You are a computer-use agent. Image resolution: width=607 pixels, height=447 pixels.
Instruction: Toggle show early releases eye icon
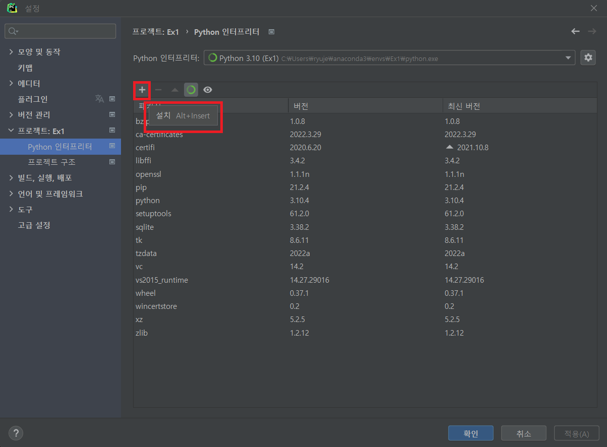pyautogui.click(x=208, y=90)
